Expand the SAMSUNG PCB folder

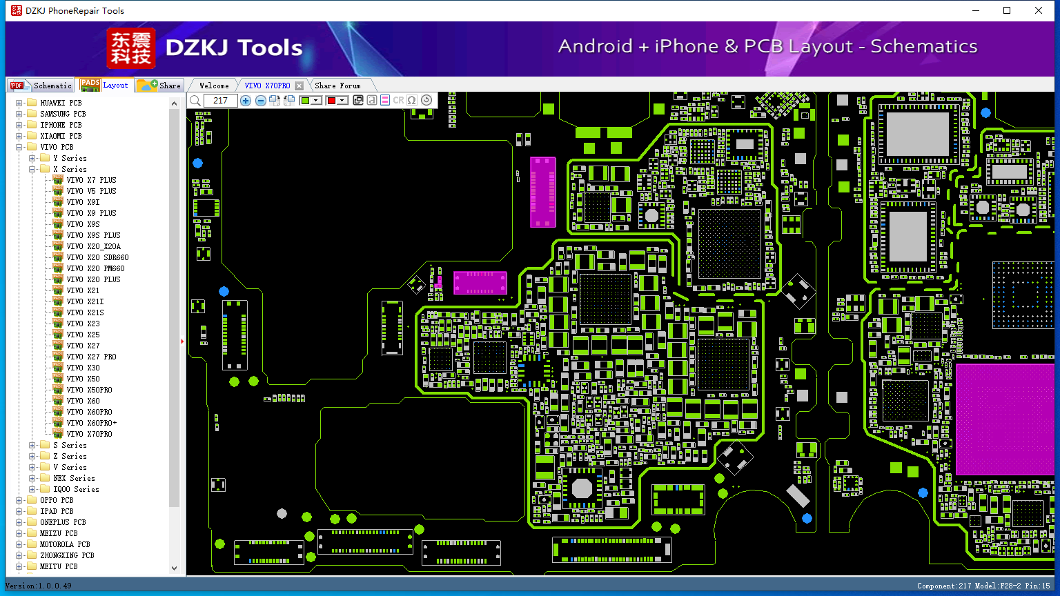pyautogui.click(x=19, y=114)
